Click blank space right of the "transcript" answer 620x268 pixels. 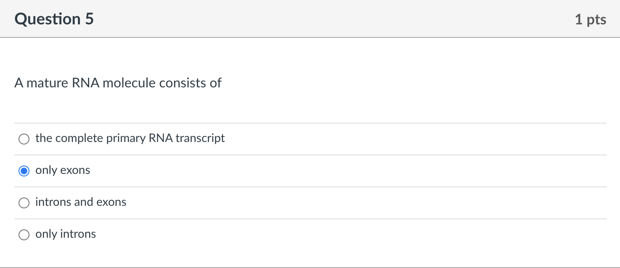pyautogui.click(x=379, y=139)
